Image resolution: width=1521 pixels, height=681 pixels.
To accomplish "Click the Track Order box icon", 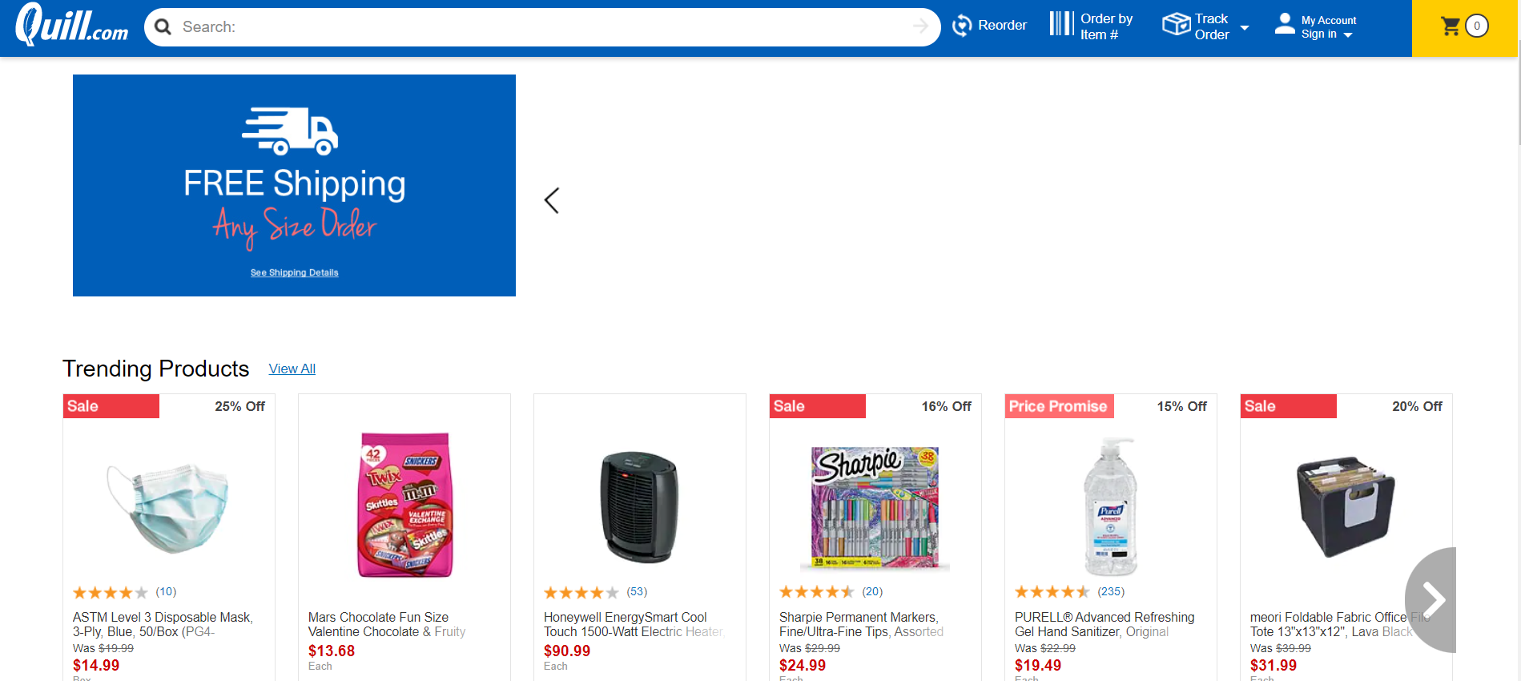I will tap(1176, 24).
